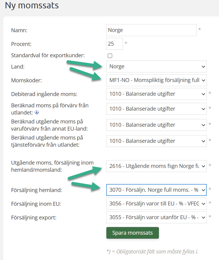Expand the Försäljning export dropdown showing 3055
Screen dimensions: 219x260
click(156, 217)
